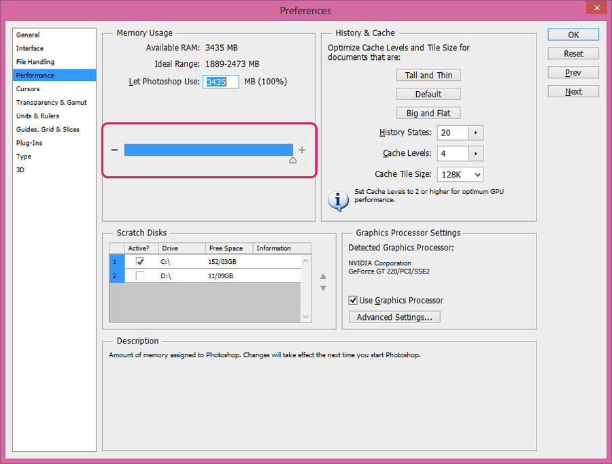The height and width of the screenshot is (464, 612).
Task: Click the info bubble icon
Action: tap(338, 201)
